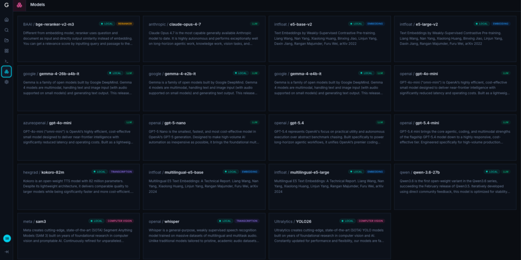Click the description starting "GPT-5 Nano is the smallest"
Image resolution: width=521 pixels, height=260 pixels.
(x=204, y=137)
